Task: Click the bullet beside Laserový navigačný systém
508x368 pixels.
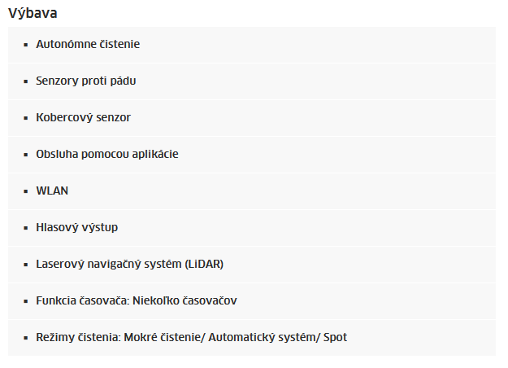Action: point(26,265)
